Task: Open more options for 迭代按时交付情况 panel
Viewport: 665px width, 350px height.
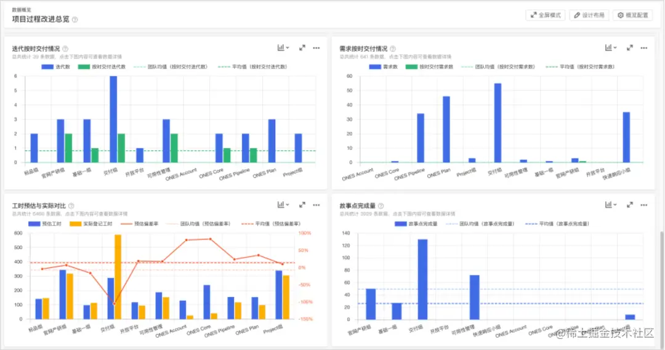Action: coord(316,48)
